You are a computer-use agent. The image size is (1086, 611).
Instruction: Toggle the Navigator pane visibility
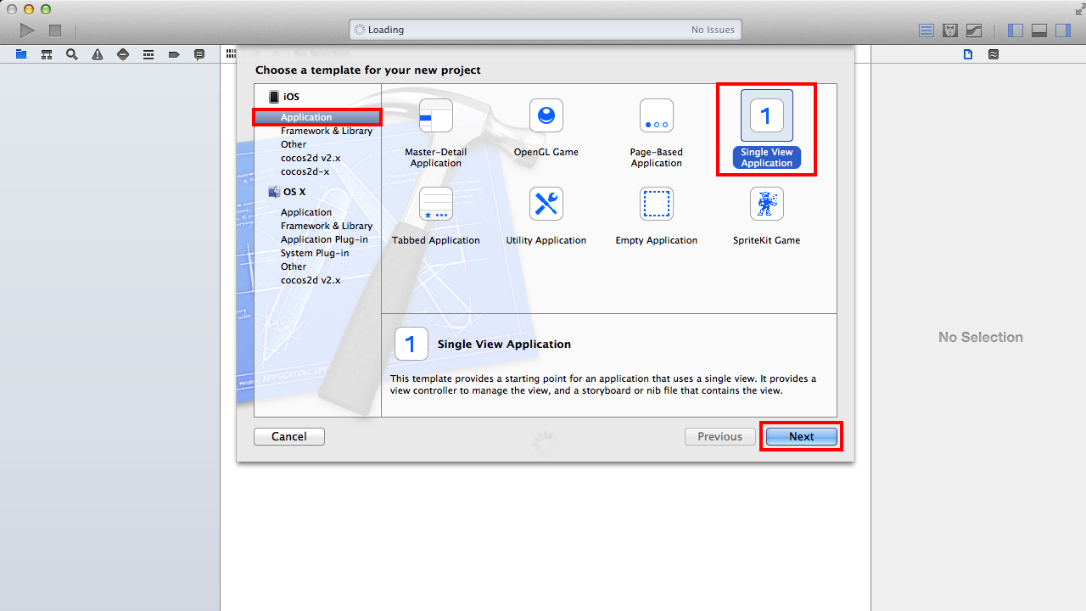(1016, 31)
